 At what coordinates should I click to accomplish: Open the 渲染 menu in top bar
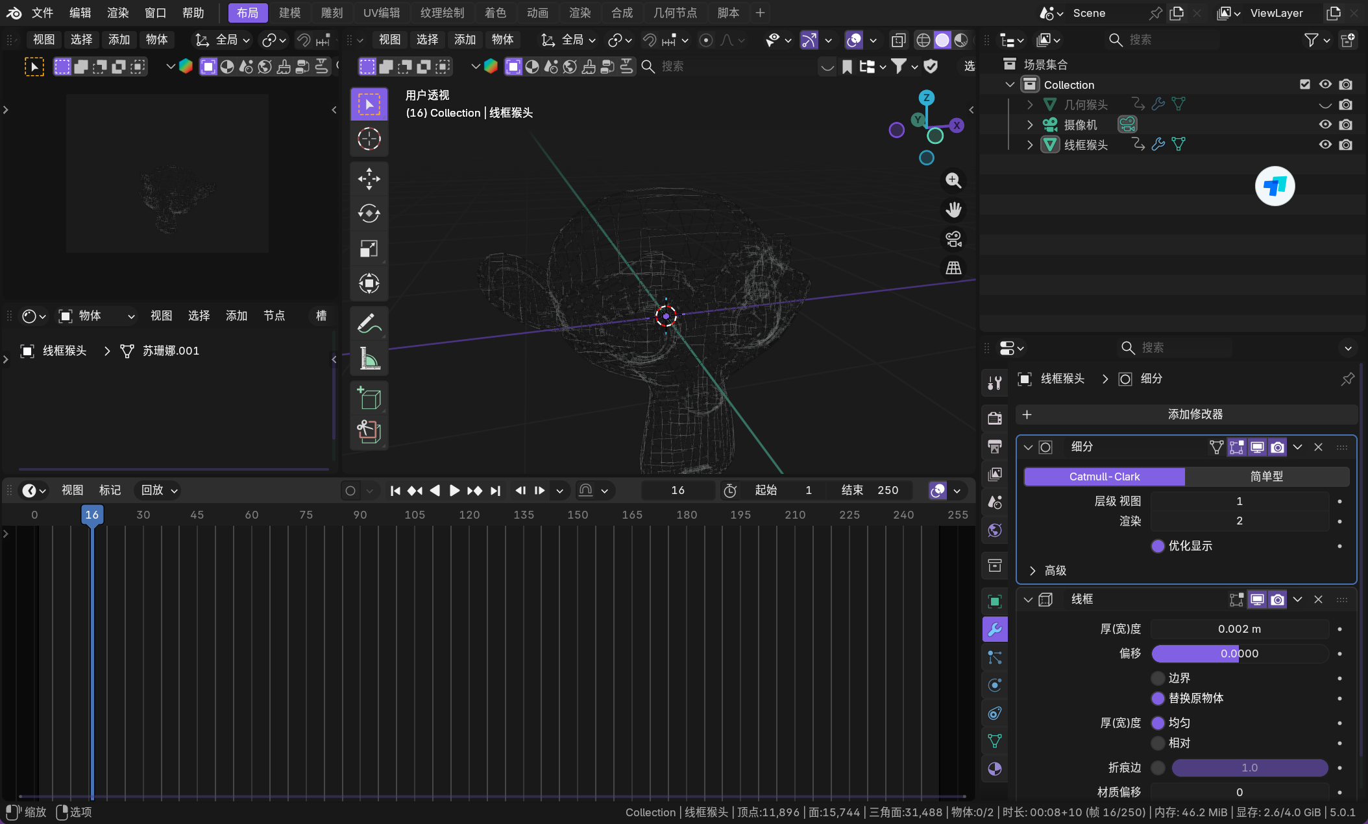click(x=117, y=13)
